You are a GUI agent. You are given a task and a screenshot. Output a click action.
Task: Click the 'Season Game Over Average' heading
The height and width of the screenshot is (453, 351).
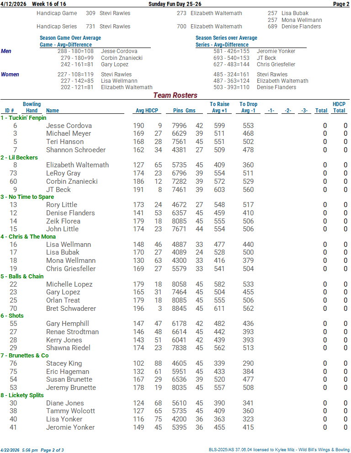pos(70,38)
